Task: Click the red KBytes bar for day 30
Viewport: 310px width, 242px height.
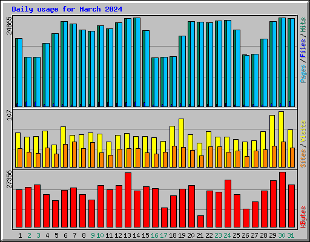Action: (x=282, y=200)
